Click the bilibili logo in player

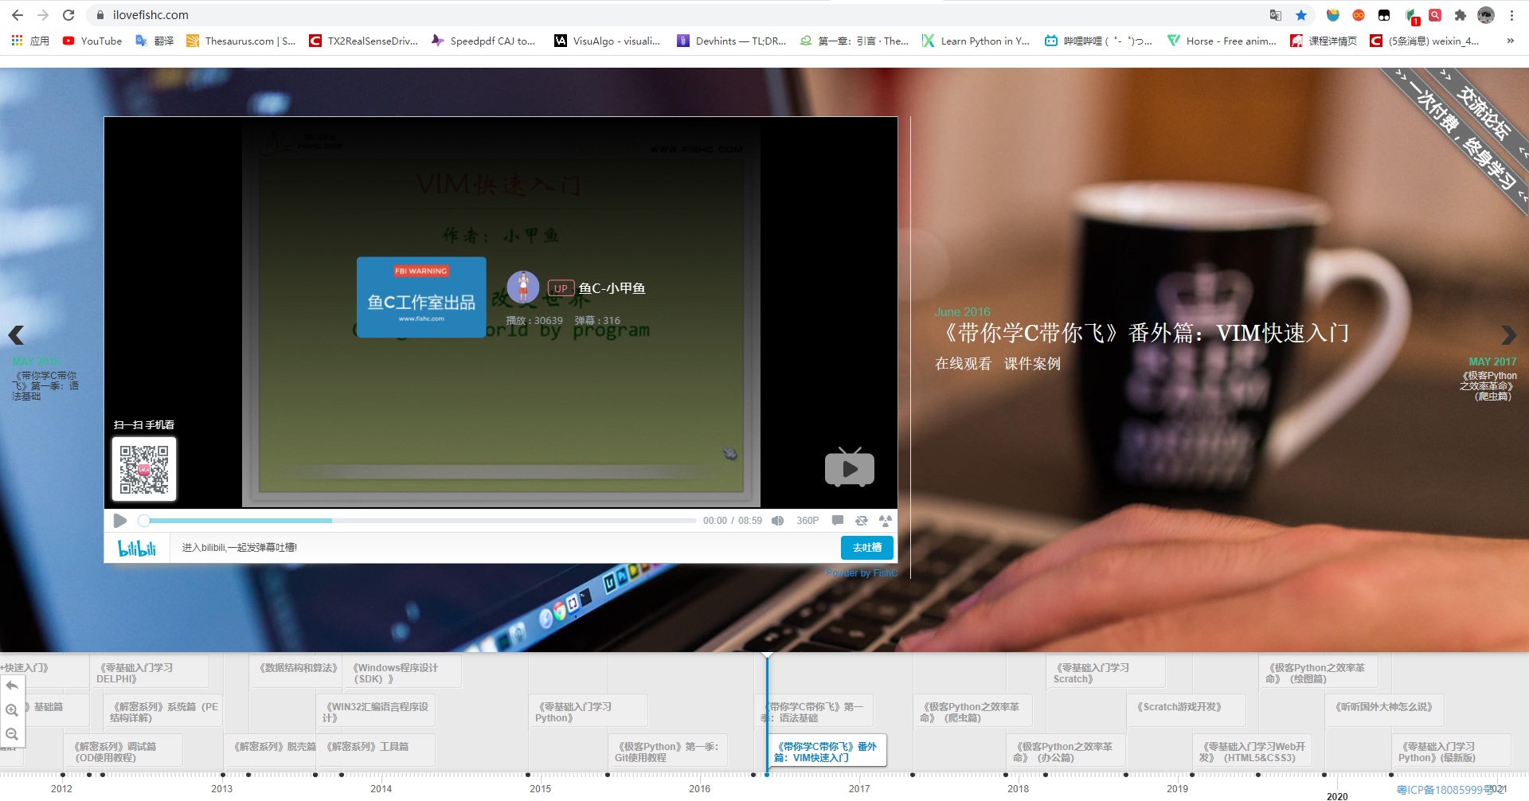point(137,548)
